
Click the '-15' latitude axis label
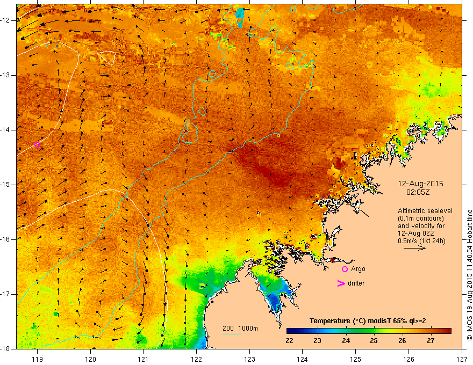pos(5,185)
